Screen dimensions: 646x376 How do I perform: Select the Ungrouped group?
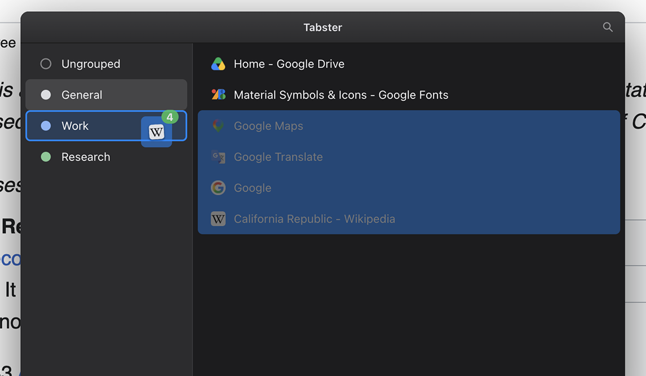[x=107, y=64]
